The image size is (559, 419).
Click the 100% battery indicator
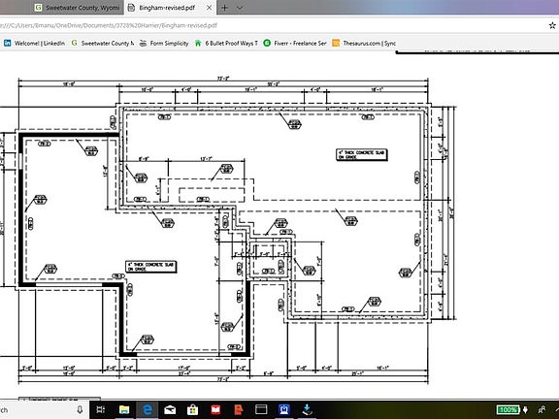pyautogui.click(x=509, y=409)
